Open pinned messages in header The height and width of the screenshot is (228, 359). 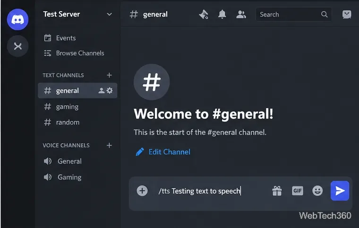204,15
